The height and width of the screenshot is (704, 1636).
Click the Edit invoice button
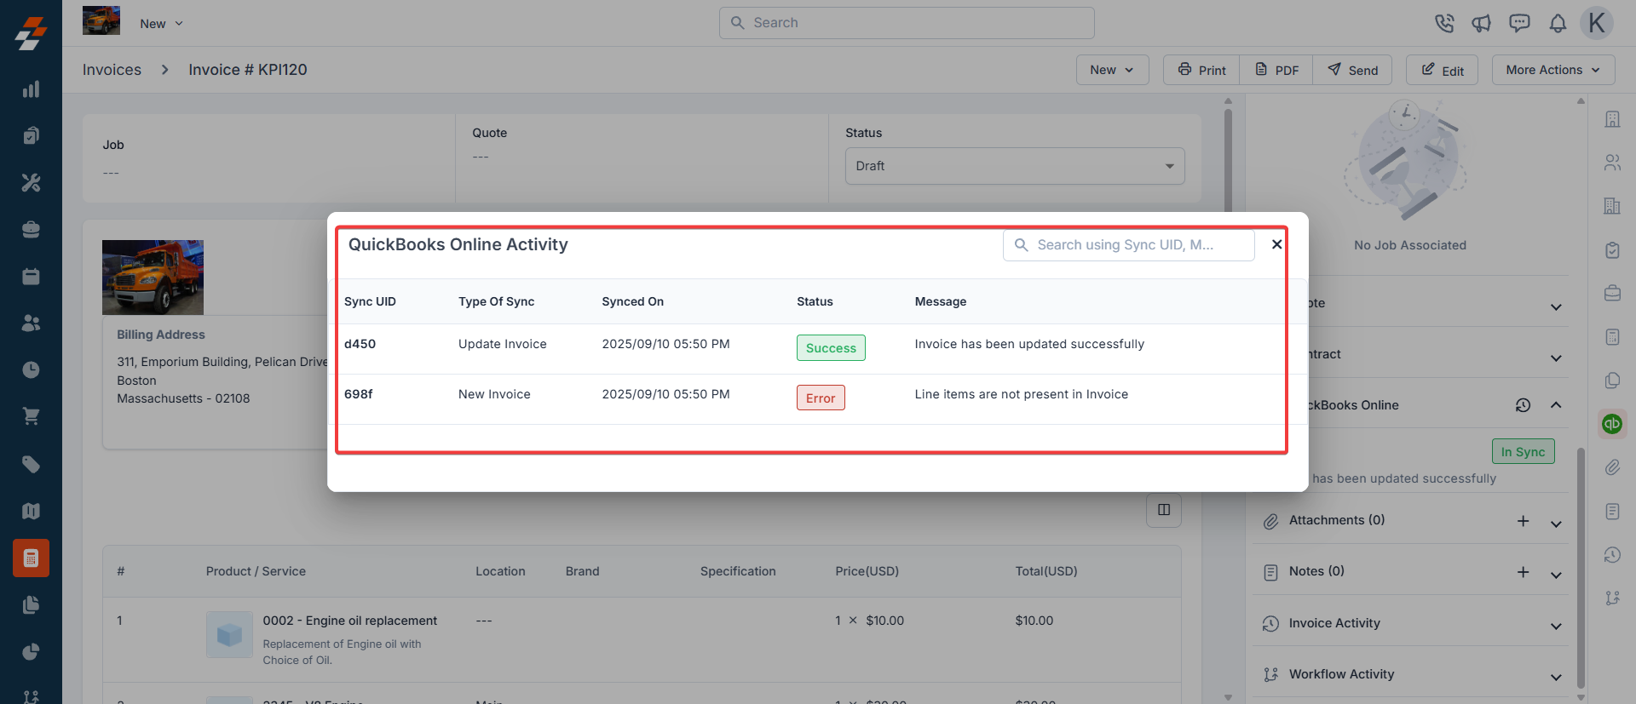click(x=1442, y=70)
